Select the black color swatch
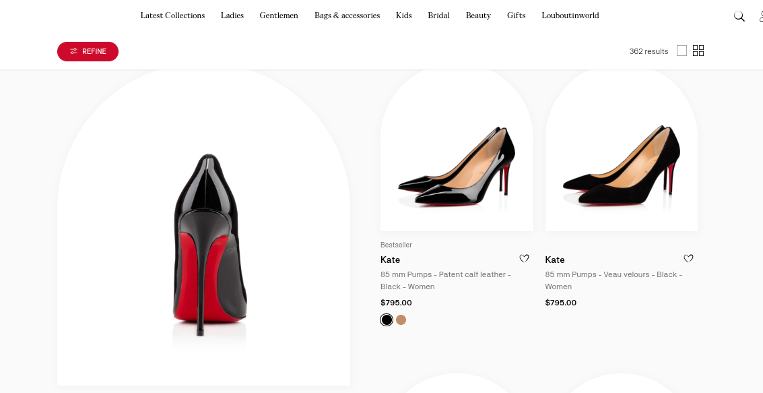Screen dimensions: 763x393 coord(387,320)
